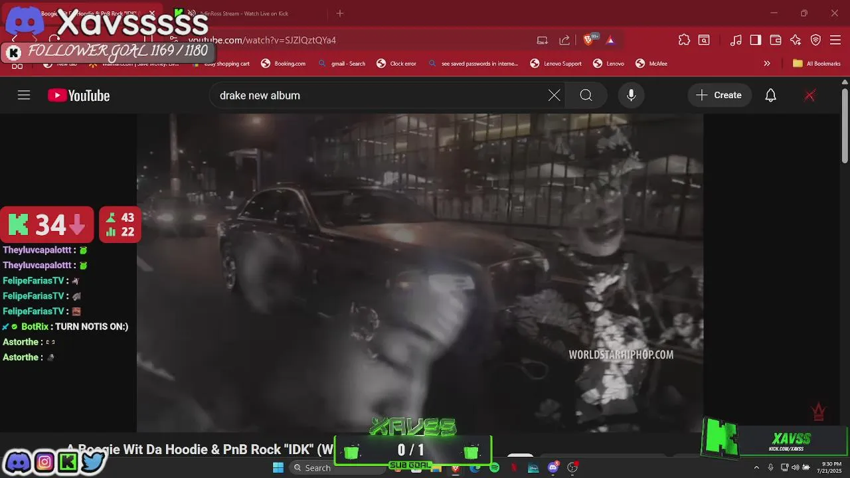Open the Brave Wallet icon
The height and width of the screenshot is (478, 850).
tap(776, 40)
